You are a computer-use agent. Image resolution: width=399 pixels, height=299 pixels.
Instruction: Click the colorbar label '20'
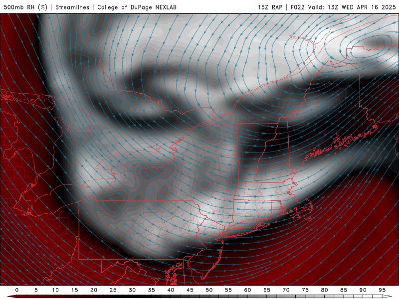click(94, 290)
